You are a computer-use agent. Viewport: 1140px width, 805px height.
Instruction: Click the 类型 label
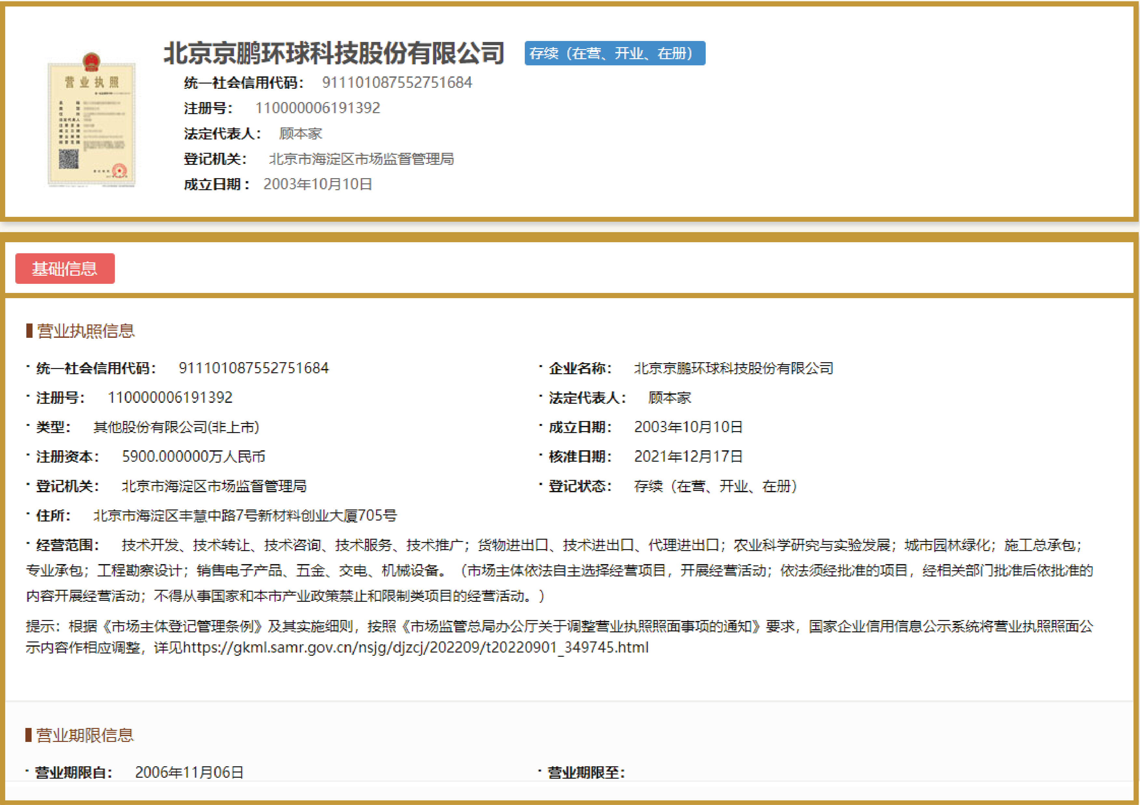[54, 427]
